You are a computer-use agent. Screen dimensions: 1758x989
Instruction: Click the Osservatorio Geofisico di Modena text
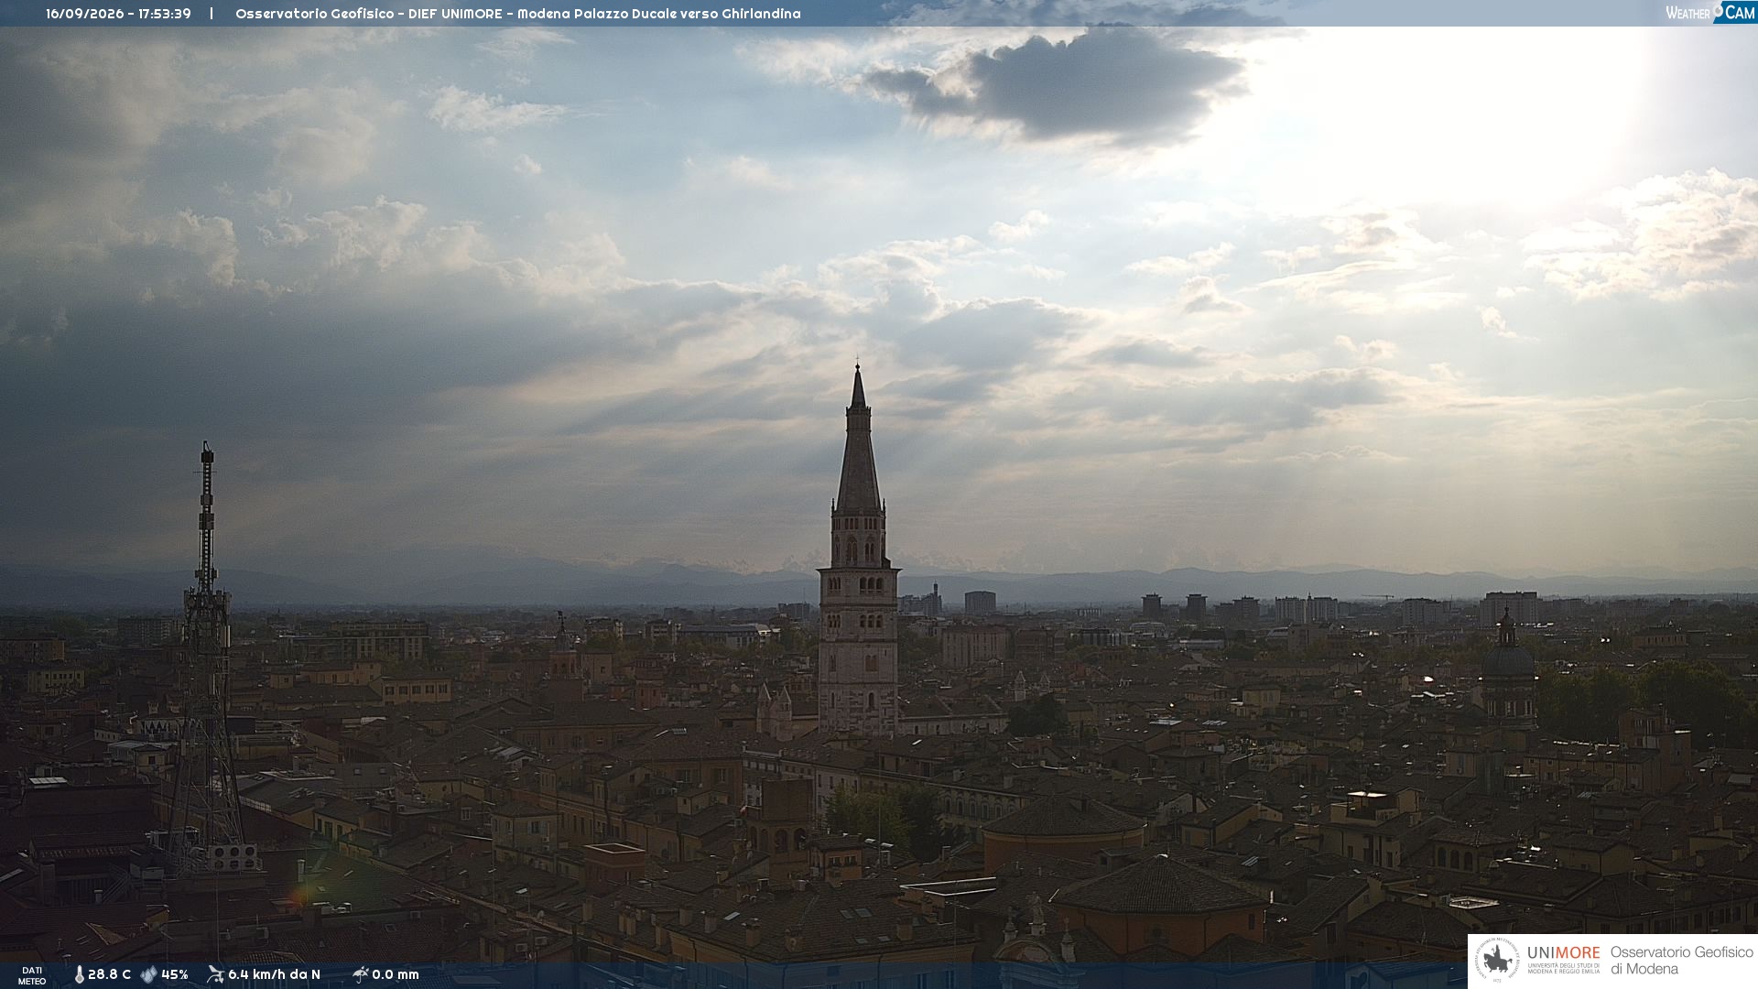point(1681,961)
